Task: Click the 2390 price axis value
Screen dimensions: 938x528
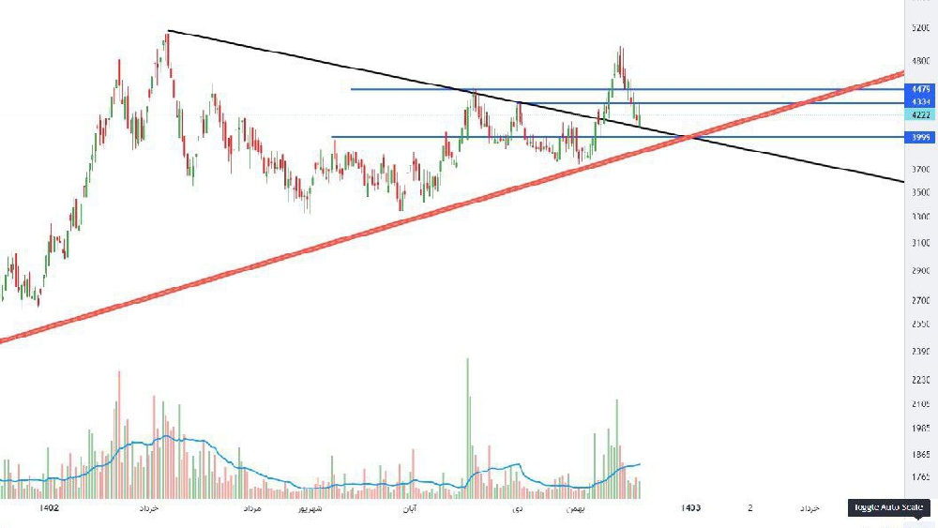Action: (x=921, y=352)
